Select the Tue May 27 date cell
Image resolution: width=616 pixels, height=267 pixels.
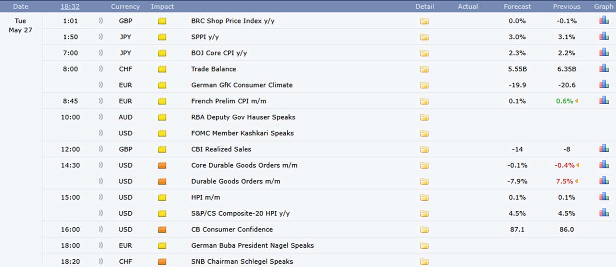coord(20,25)
